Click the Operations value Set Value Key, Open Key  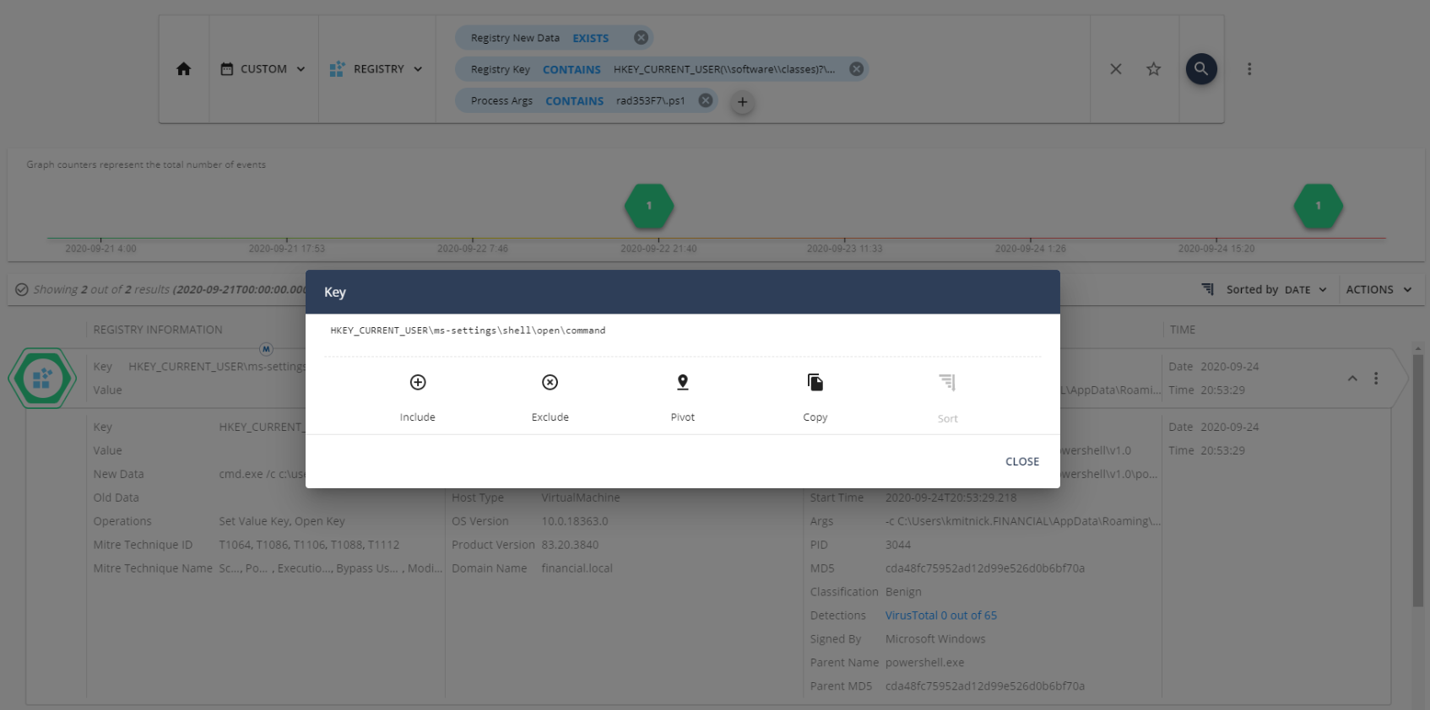coord(282,521)
